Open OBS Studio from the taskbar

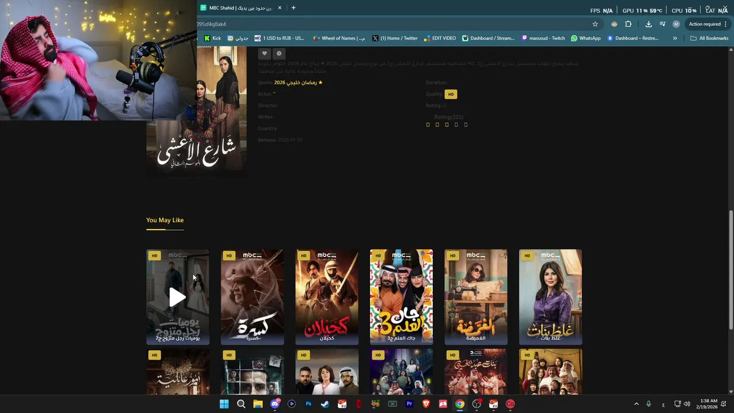477,404
